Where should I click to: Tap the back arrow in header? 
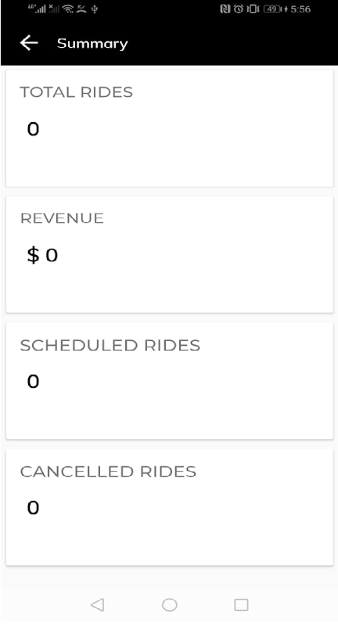(29, 43)
